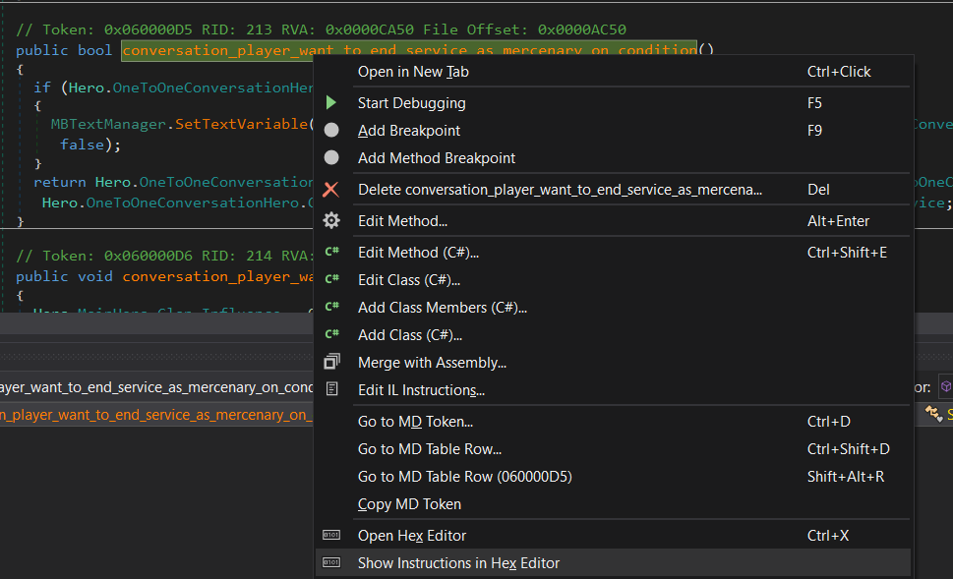The width and height of the screenshot is (953, 579).
Task: Click the 'false);' keyword line in code
Action: tap(90, 145)
